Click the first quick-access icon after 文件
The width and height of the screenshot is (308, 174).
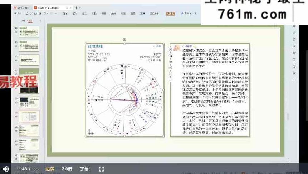pos(26,14)
